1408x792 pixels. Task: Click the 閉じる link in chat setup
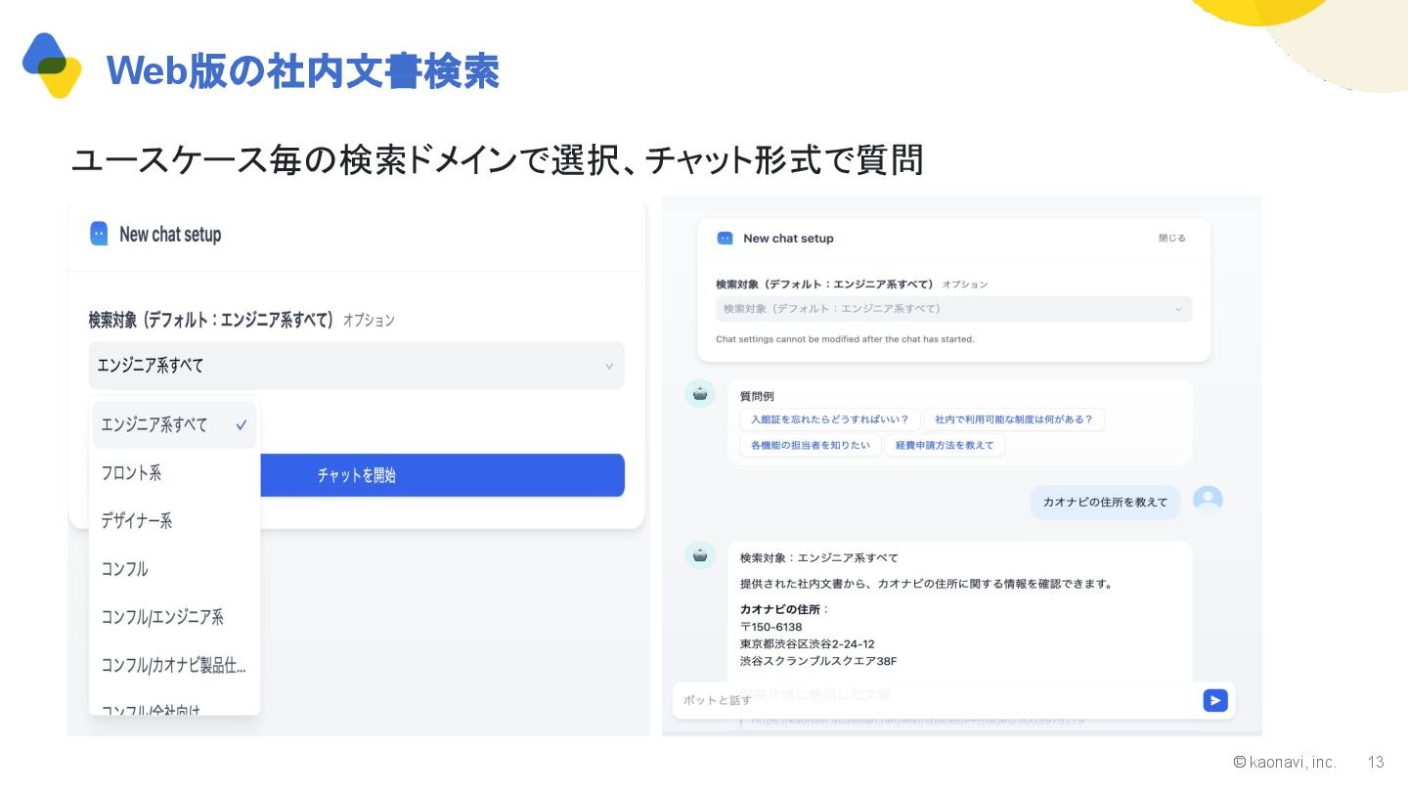point(1171,238)
